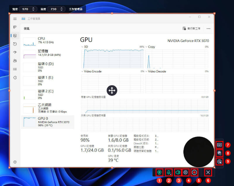
Task: Expand the 3D graph dropdown chevron
Action: [x=82, y=47]
